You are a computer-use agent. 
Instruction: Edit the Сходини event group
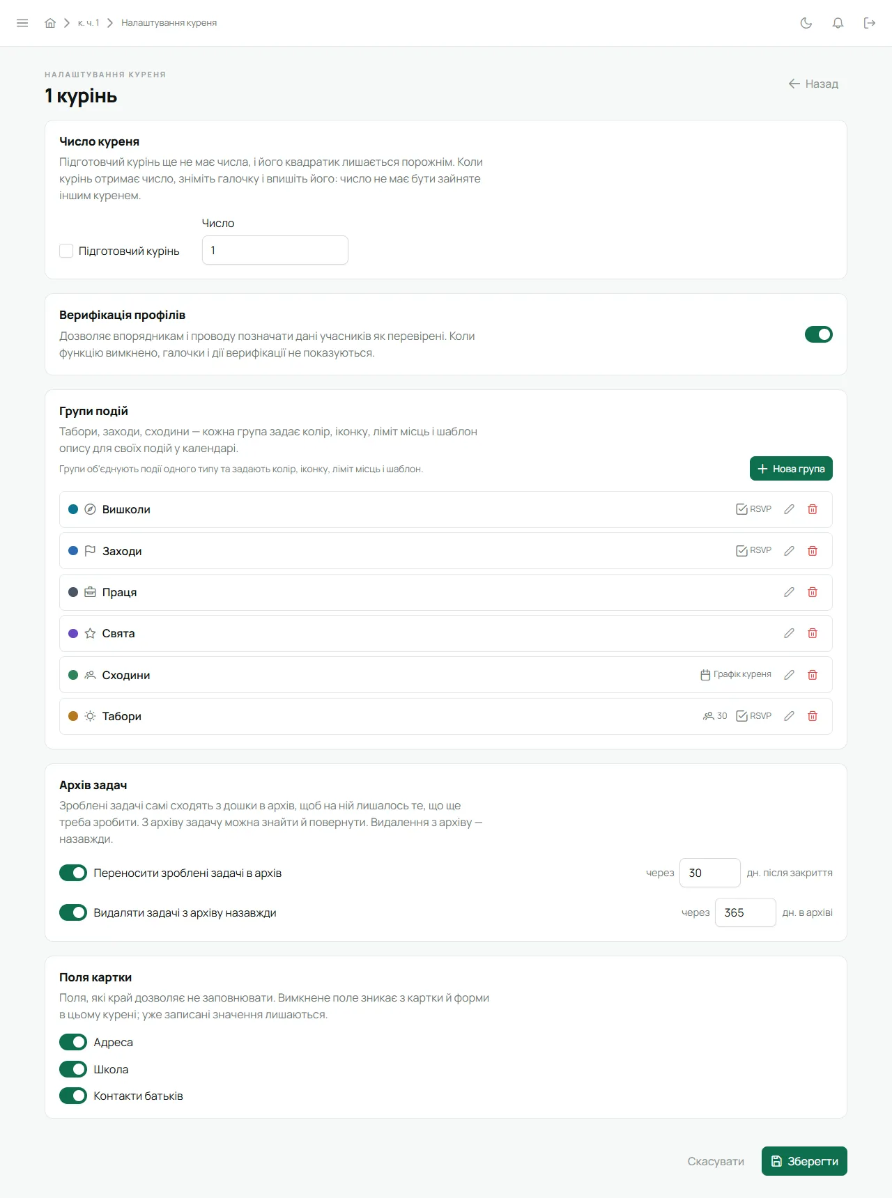[x=789, y=675]
